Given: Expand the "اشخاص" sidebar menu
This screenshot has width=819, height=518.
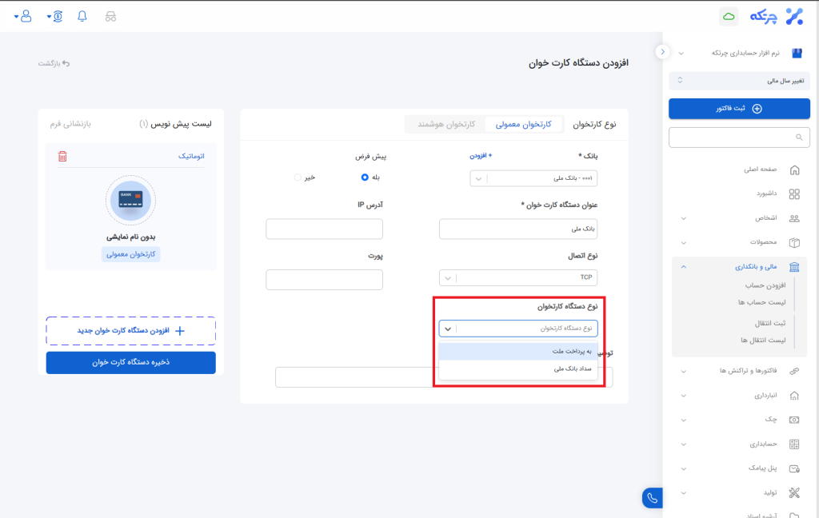Looking at the screenshot, I should (737, 217).
